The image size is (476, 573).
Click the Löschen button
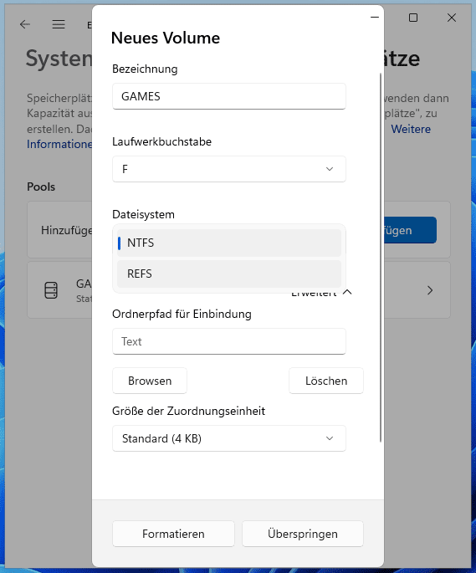(x=326, y=381)
